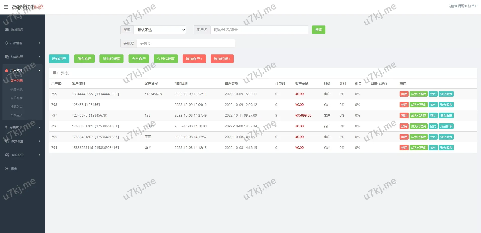
Task: Open 充值列表 in the sidebar submenu
Action: [x=17, y=98]
